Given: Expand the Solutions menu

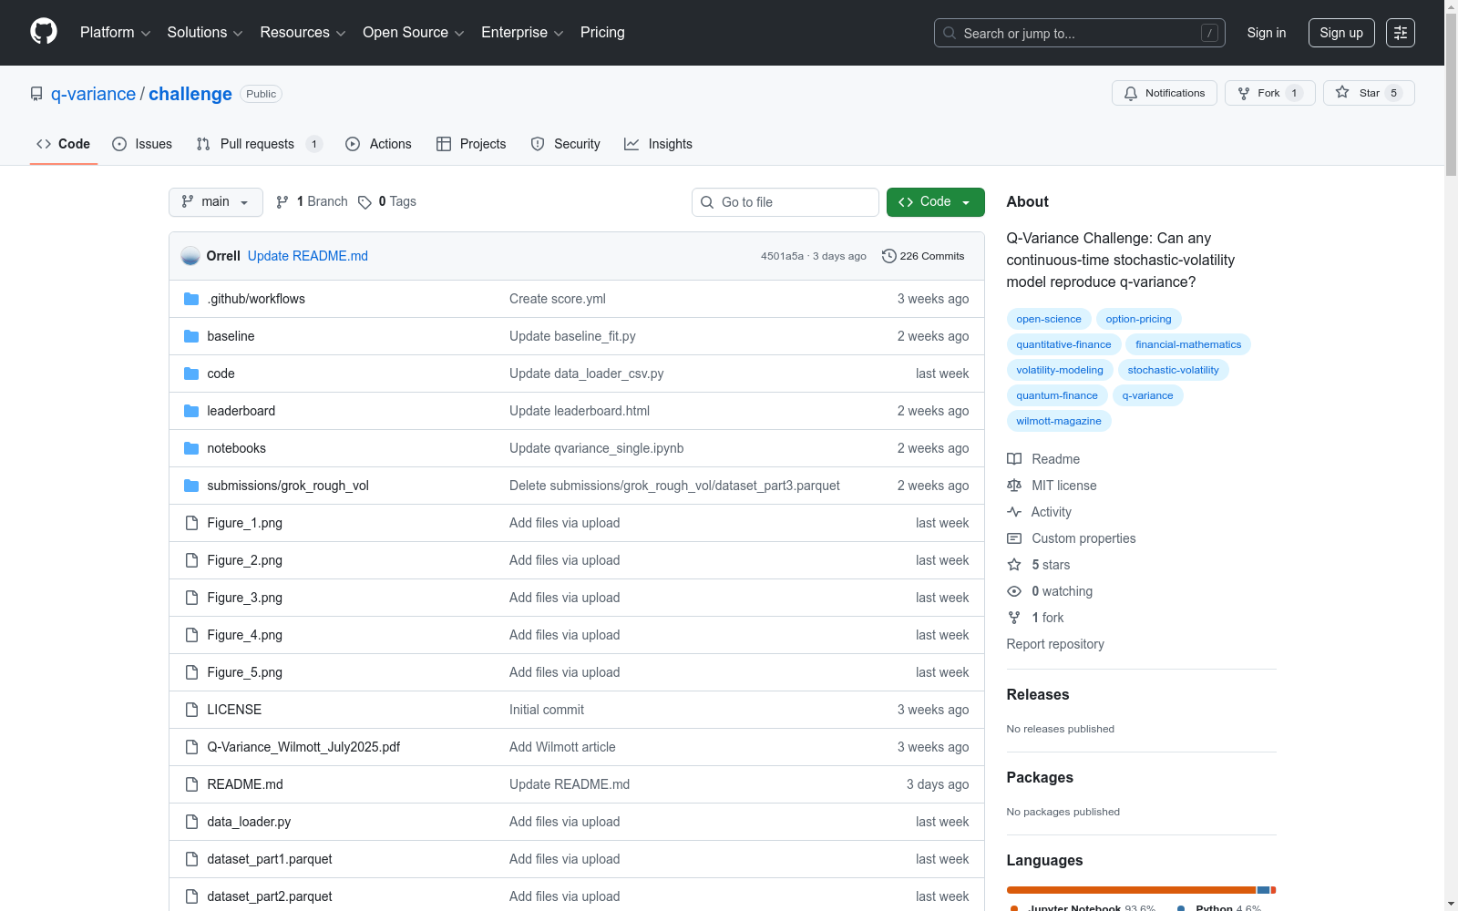Looking at the screenshot, I should (x=205, y=33).
